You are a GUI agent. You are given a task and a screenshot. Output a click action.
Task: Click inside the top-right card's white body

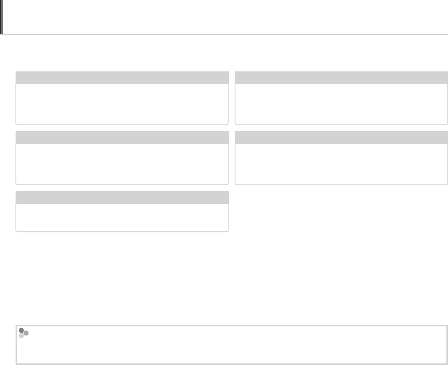341,104
